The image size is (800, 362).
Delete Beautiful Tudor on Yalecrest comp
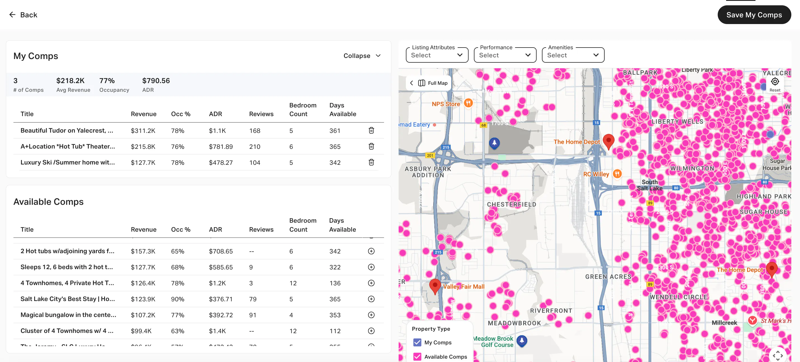(371, 130)
